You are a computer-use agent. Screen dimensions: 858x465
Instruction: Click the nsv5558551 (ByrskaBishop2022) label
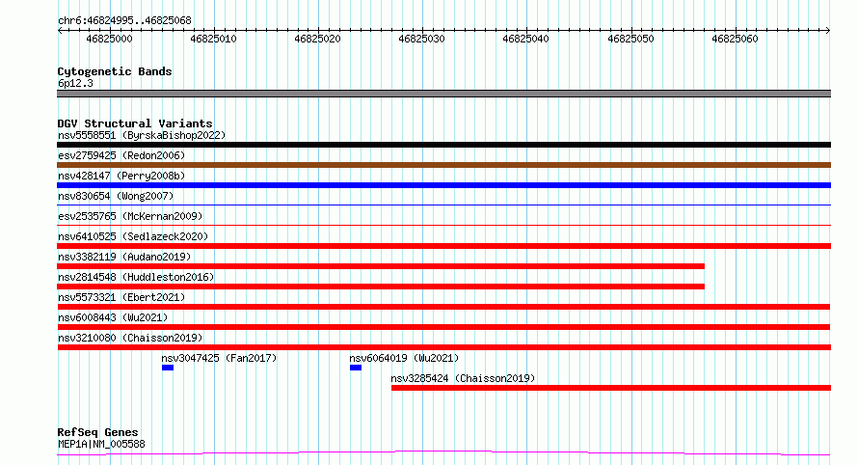point(142,135)
